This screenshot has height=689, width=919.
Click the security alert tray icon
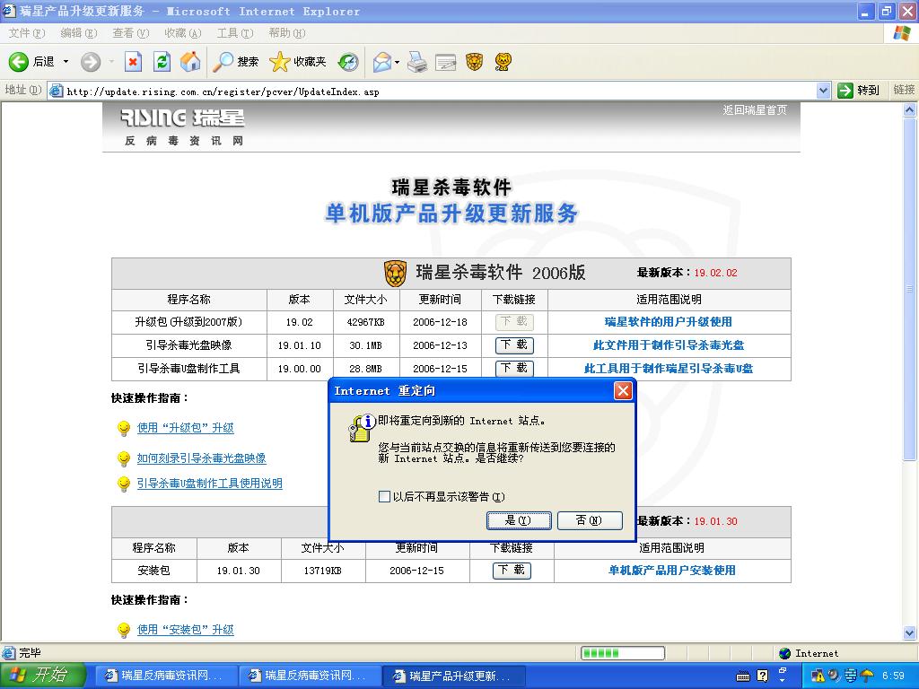pos(817,676)
